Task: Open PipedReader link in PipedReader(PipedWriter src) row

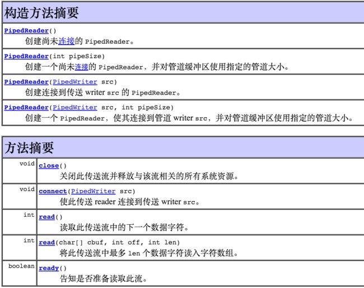Action: coord(26,82)
